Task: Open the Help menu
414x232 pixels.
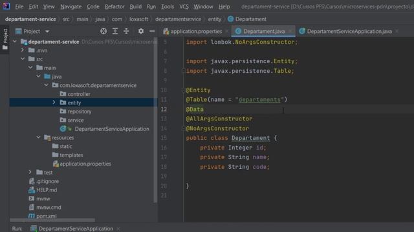Action: 224,6
